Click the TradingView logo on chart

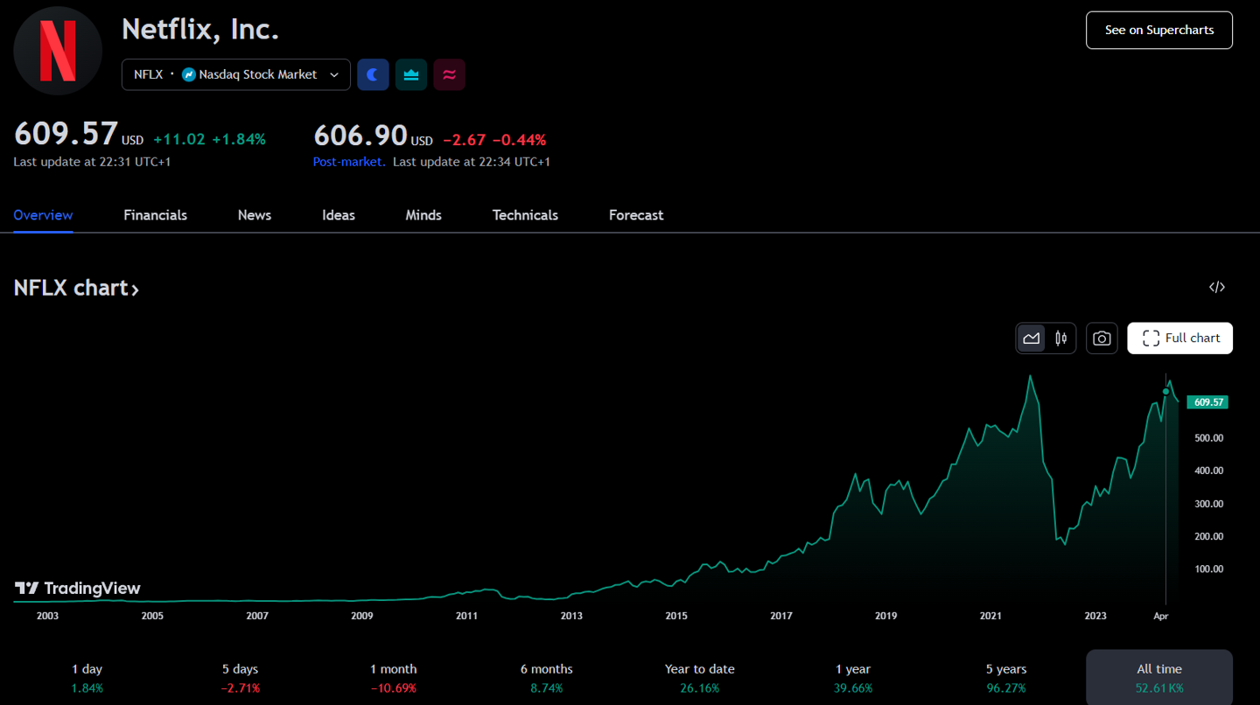[x=78, y=589]
